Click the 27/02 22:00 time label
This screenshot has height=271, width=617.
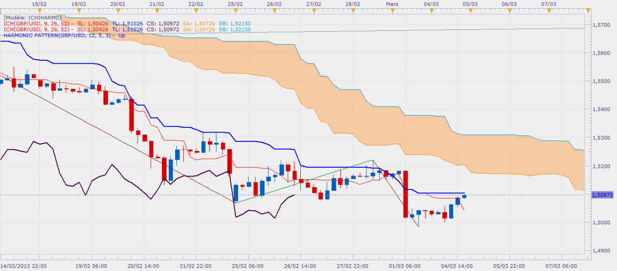point(353,266)
